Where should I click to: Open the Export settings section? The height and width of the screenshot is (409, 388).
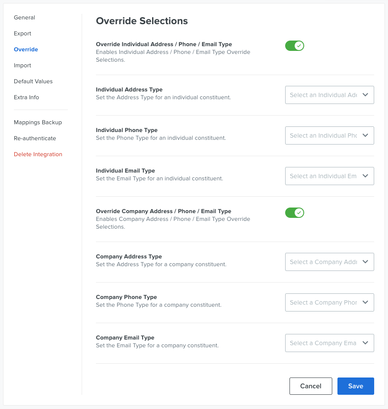[x=22, y=33]
